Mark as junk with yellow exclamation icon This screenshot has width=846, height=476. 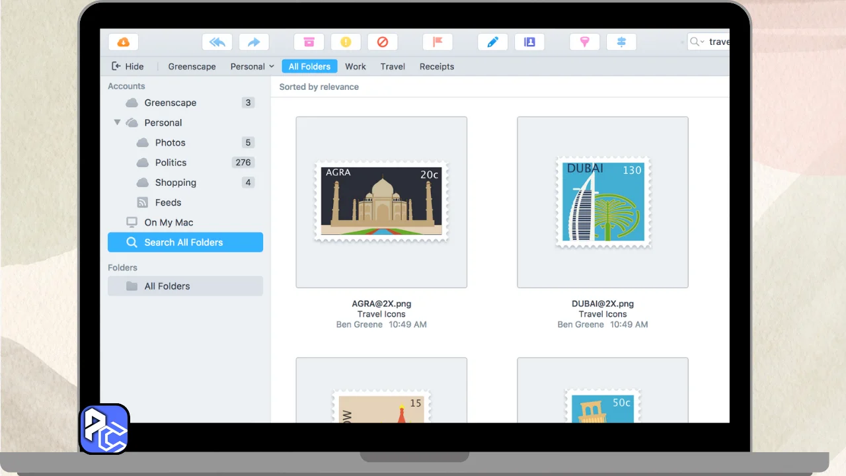tap(346, 42)
